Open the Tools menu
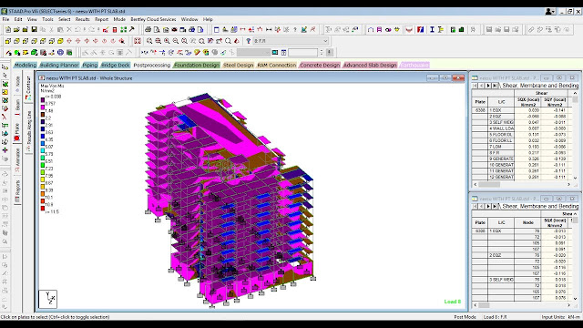Screen dimensions: 583x328 pyautogui.click(x=47, y=19)
